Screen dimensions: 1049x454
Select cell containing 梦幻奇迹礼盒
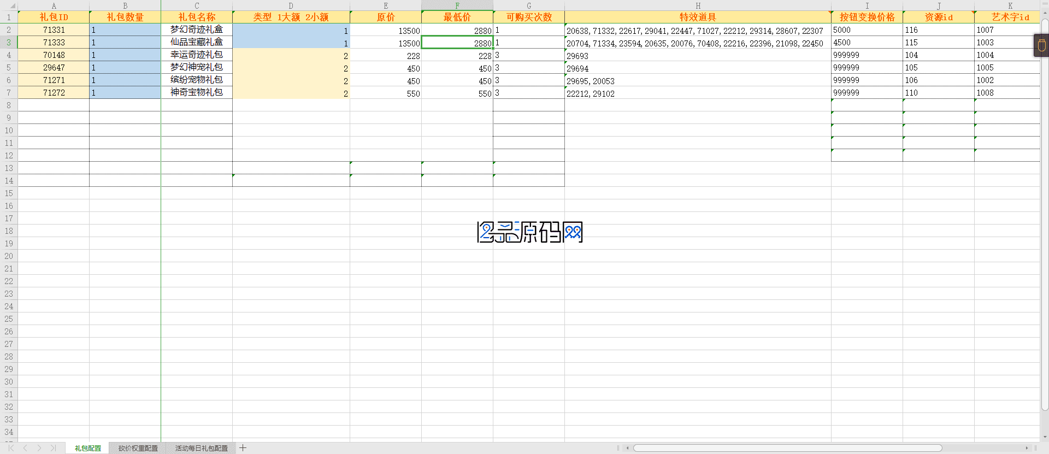197,30
